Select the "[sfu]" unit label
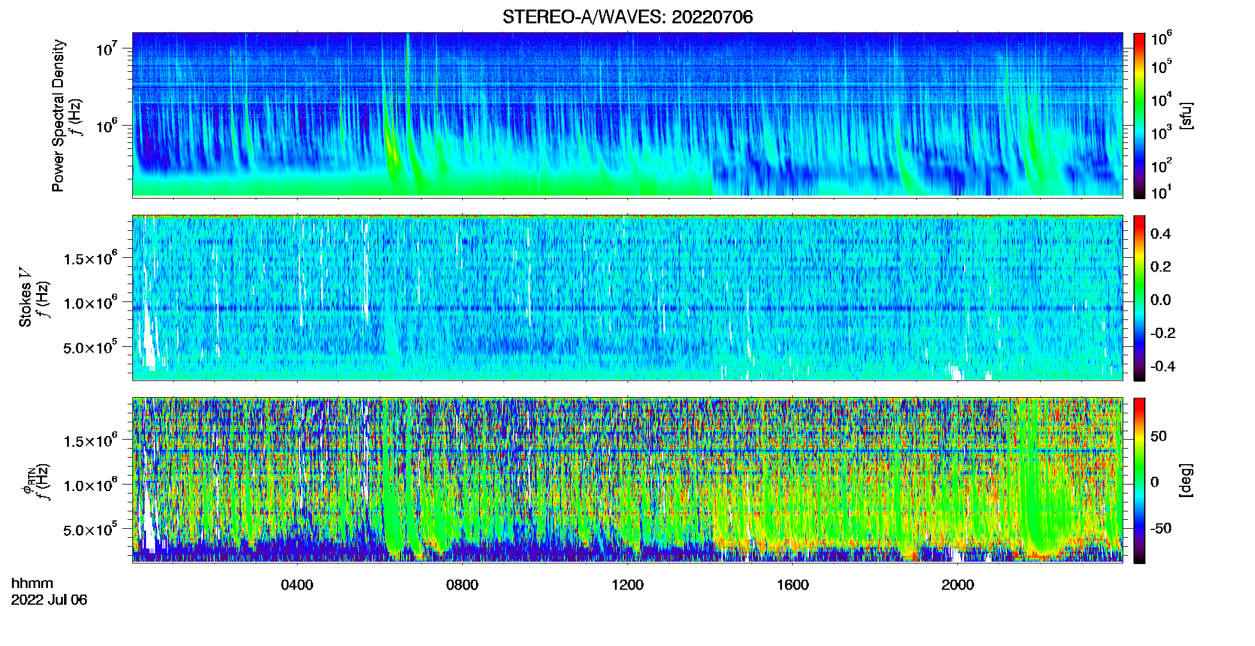1255x646 pixels. tap(1186, 115)
